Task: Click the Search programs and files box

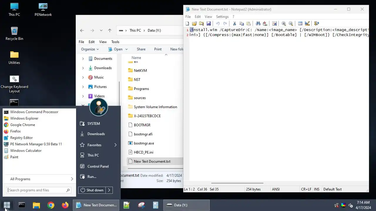Action: [39, 190]
